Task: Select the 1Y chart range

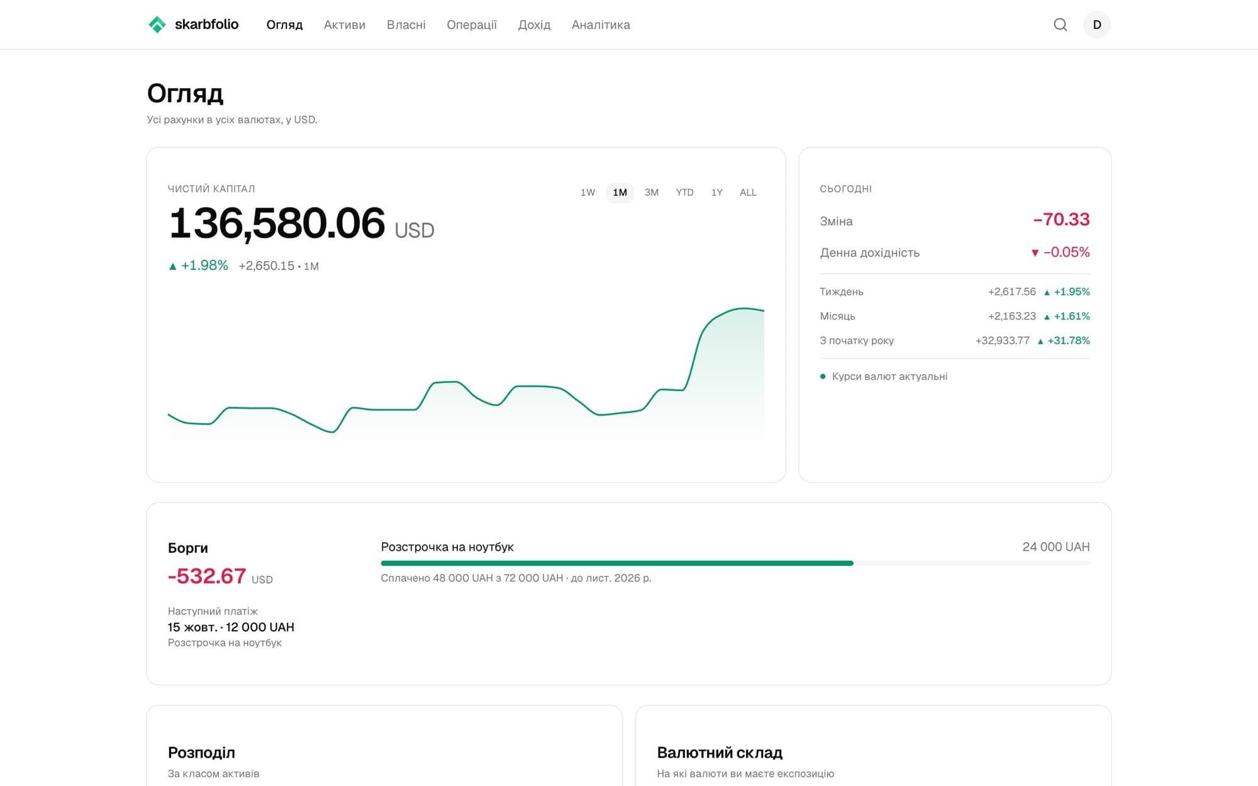Action: 717,192
